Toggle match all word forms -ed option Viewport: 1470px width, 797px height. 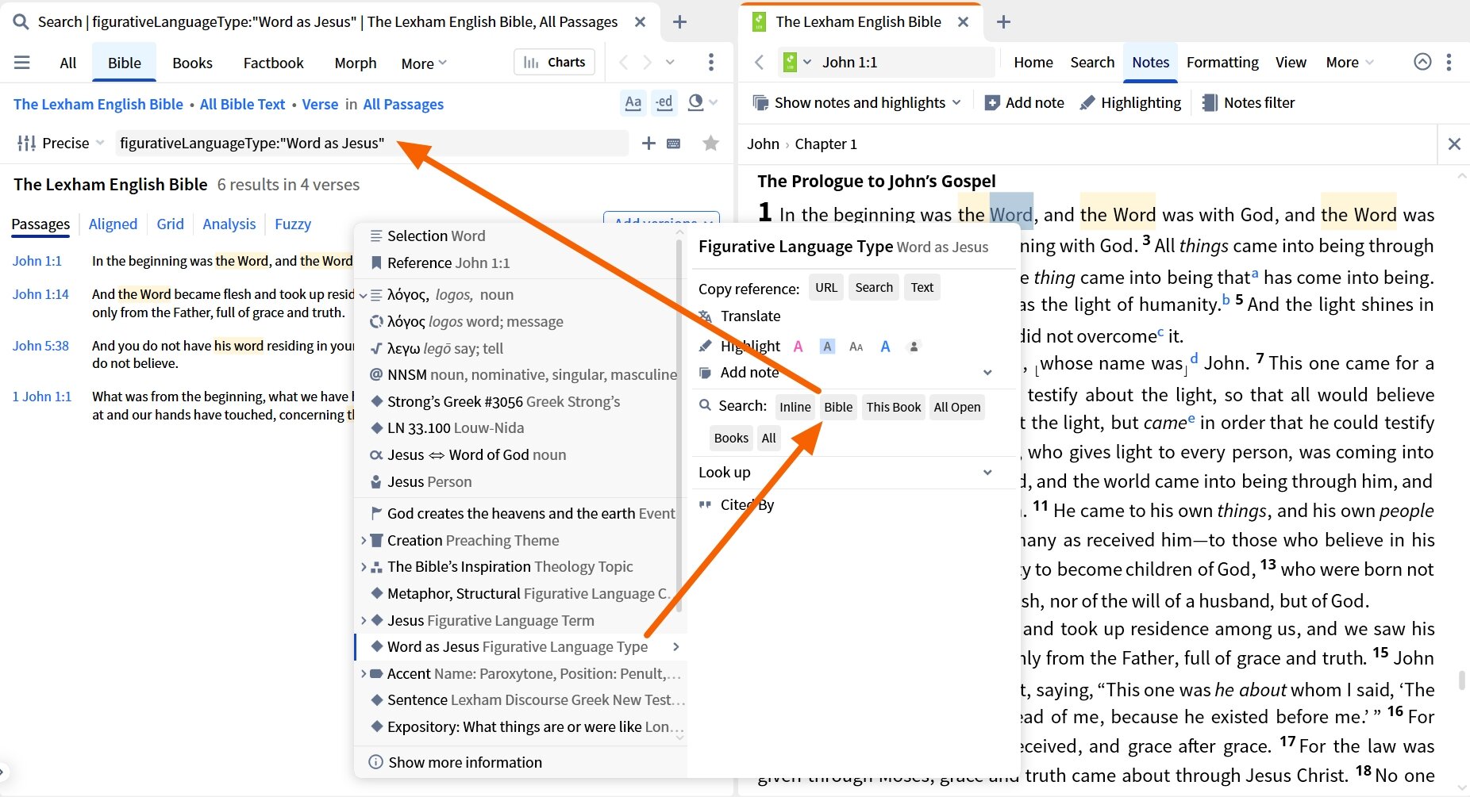coord(664,102)
